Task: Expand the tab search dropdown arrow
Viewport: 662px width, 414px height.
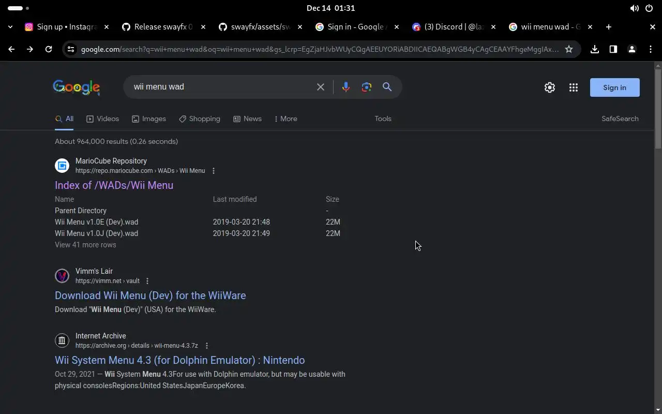Action: pos(10,27)
